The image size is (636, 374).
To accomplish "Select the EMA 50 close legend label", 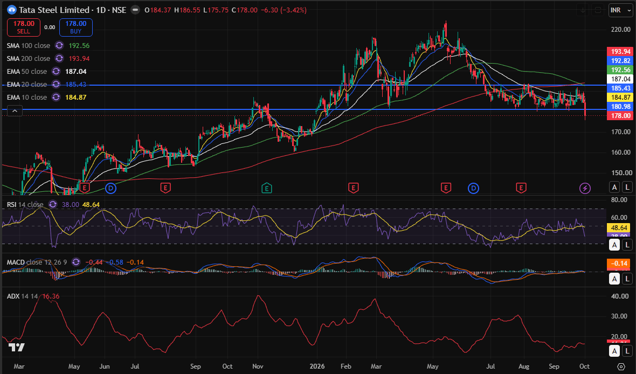I will coord(27,71).
